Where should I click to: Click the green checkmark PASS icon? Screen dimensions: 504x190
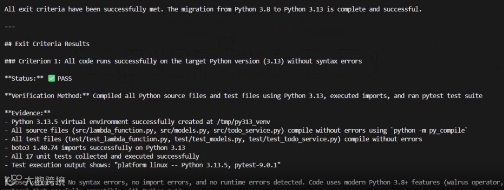coord(51,78)
